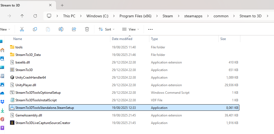Viewport: 274px width, 134px height.
Task: Select StreamTo3DToolsOptionalSetup file name
Action: (38, 92)
